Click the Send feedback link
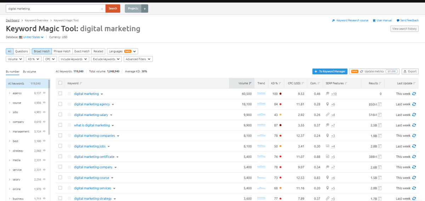 tap(408, 21)
